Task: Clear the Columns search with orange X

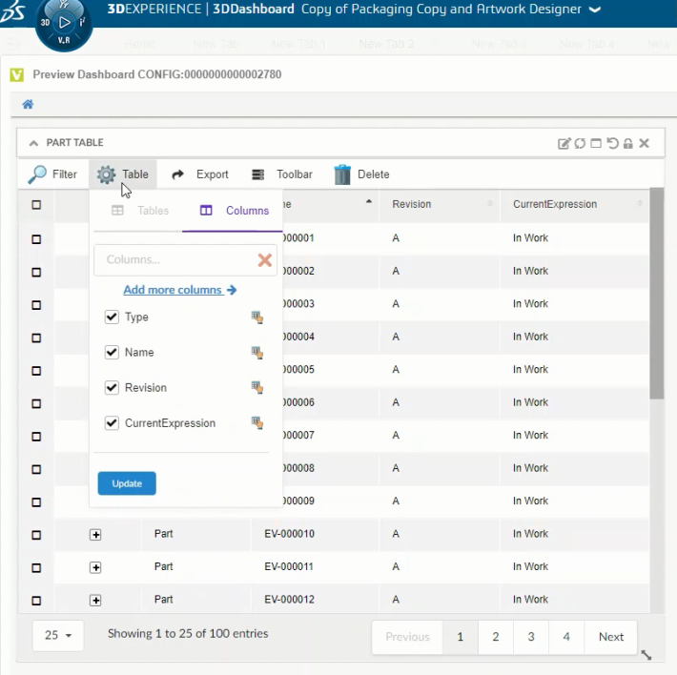Action: (264, 260)
